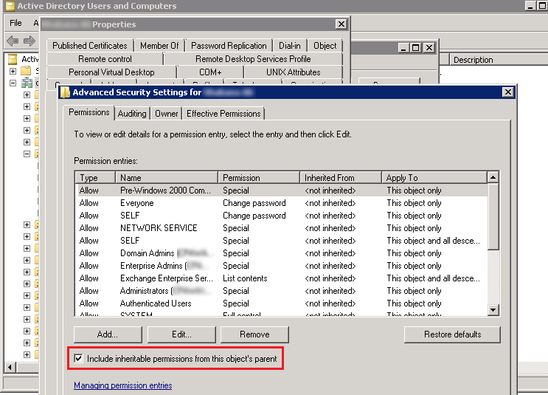
Task: Expand the folder node below the tree root
Action: 13,71
